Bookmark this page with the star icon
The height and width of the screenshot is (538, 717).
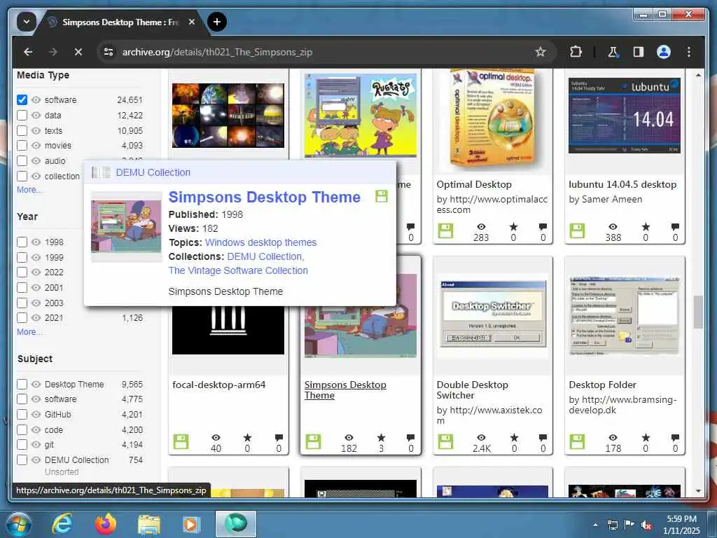pyautogui.click(x=541, y=52)
